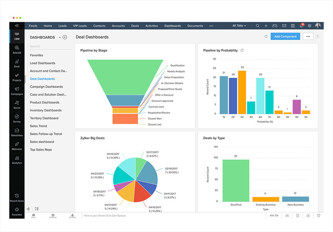Open Contacts in the bottom bar

point(73,216)
